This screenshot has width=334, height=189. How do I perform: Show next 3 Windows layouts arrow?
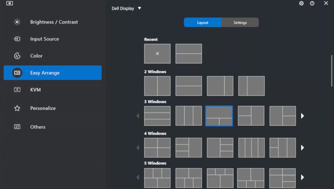click(x=302, y=116)
